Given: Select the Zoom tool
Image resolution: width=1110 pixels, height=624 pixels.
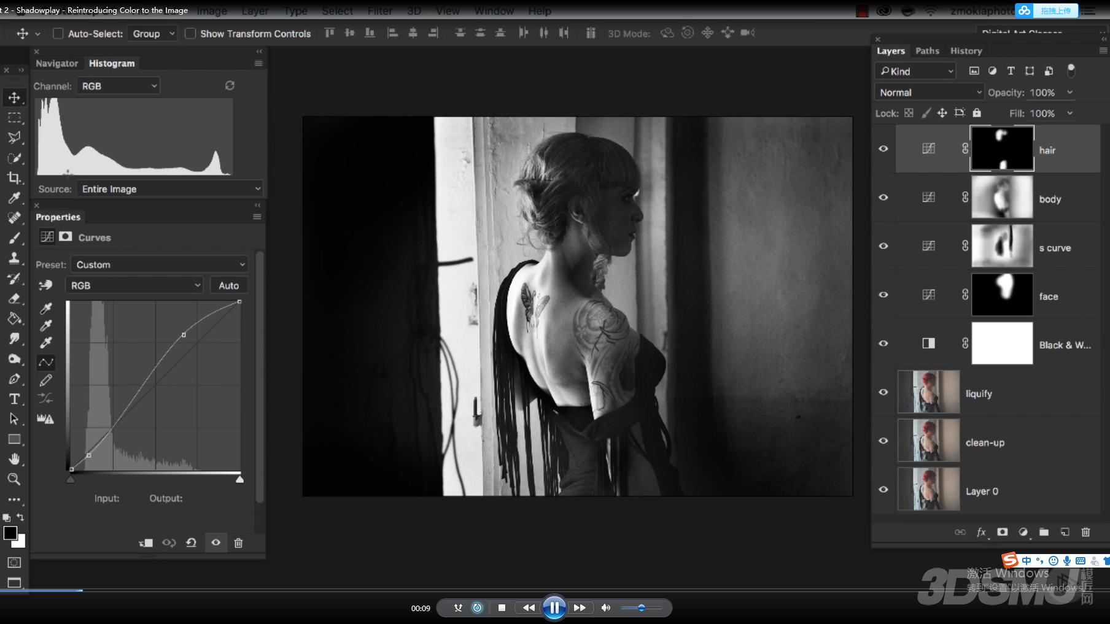Looking at the screenshot, I should (x=14, y=479).
